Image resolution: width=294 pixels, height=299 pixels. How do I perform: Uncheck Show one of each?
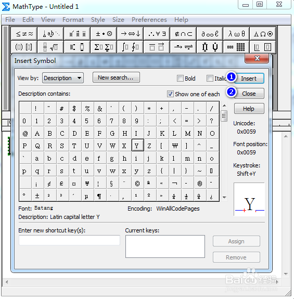click(x=170, y=94)
